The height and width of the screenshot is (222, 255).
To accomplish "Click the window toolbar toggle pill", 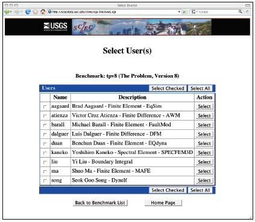I will (x=248, y=5).
